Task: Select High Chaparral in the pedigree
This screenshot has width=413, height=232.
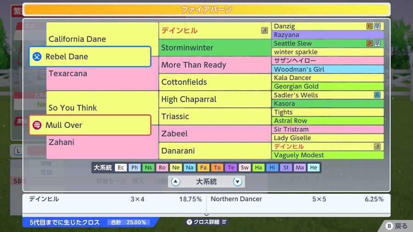Action: (x=215, y=99)
